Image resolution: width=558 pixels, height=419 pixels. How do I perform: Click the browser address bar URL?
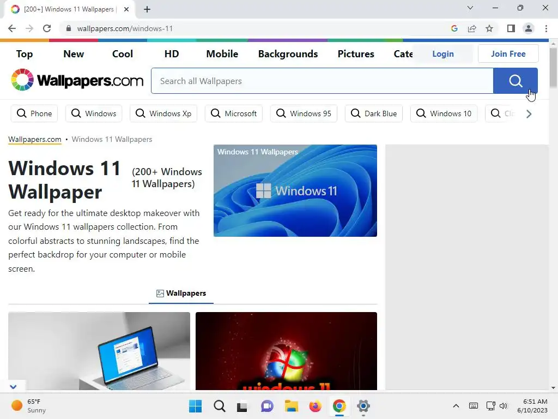coord(125,28)
